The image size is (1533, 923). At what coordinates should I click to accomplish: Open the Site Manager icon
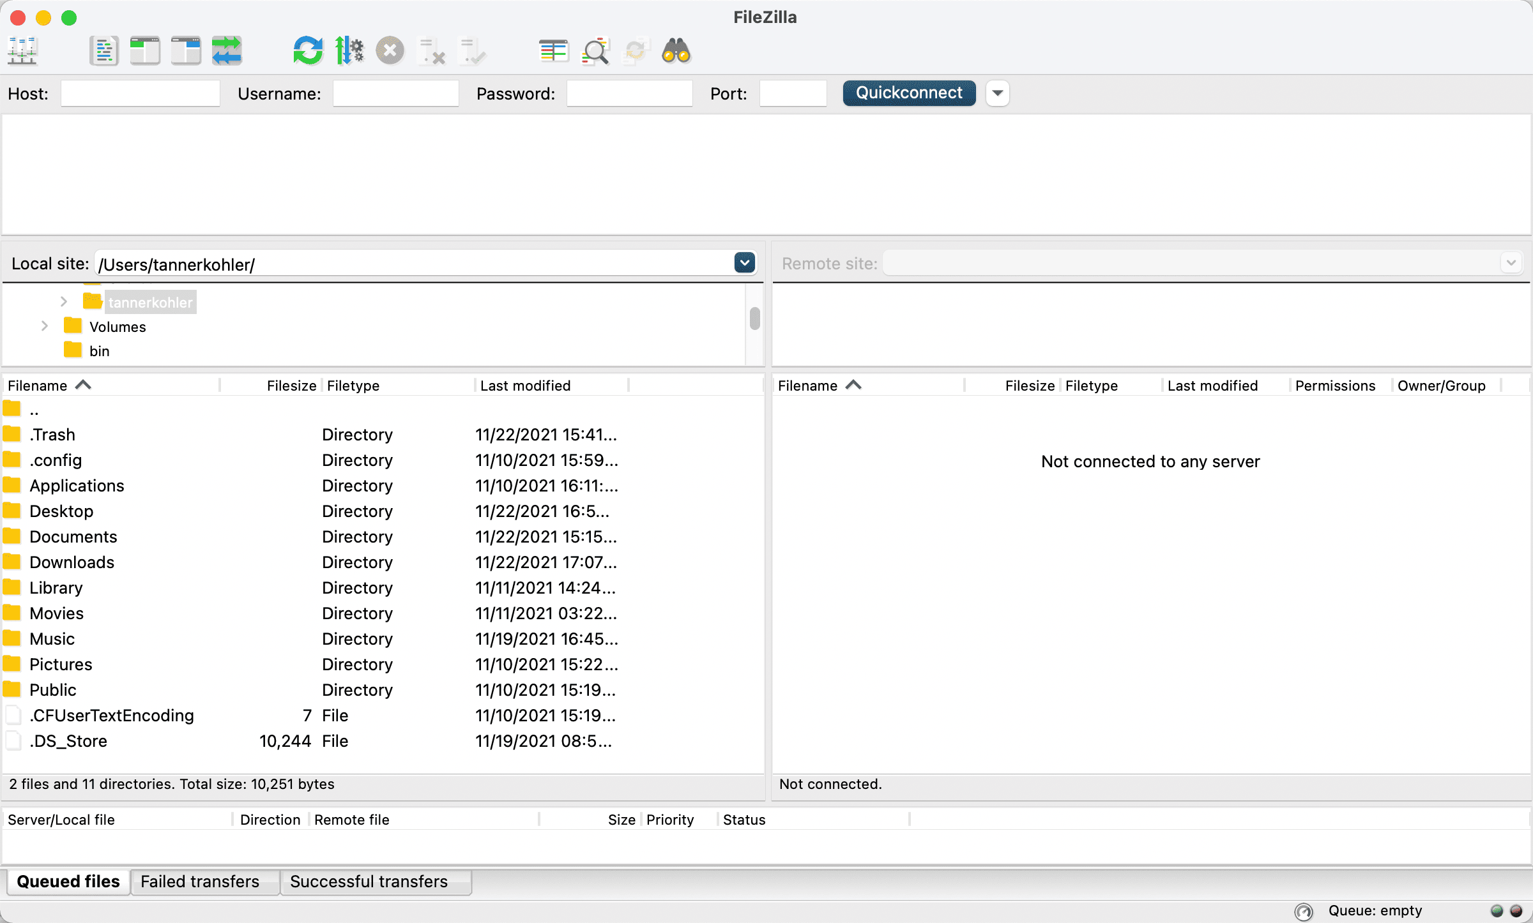23,51
